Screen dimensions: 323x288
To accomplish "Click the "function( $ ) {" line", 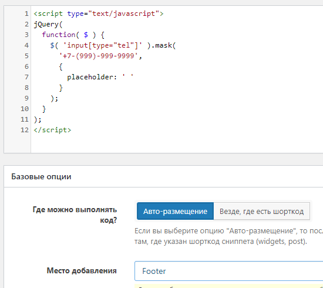I will coord(73,35).
